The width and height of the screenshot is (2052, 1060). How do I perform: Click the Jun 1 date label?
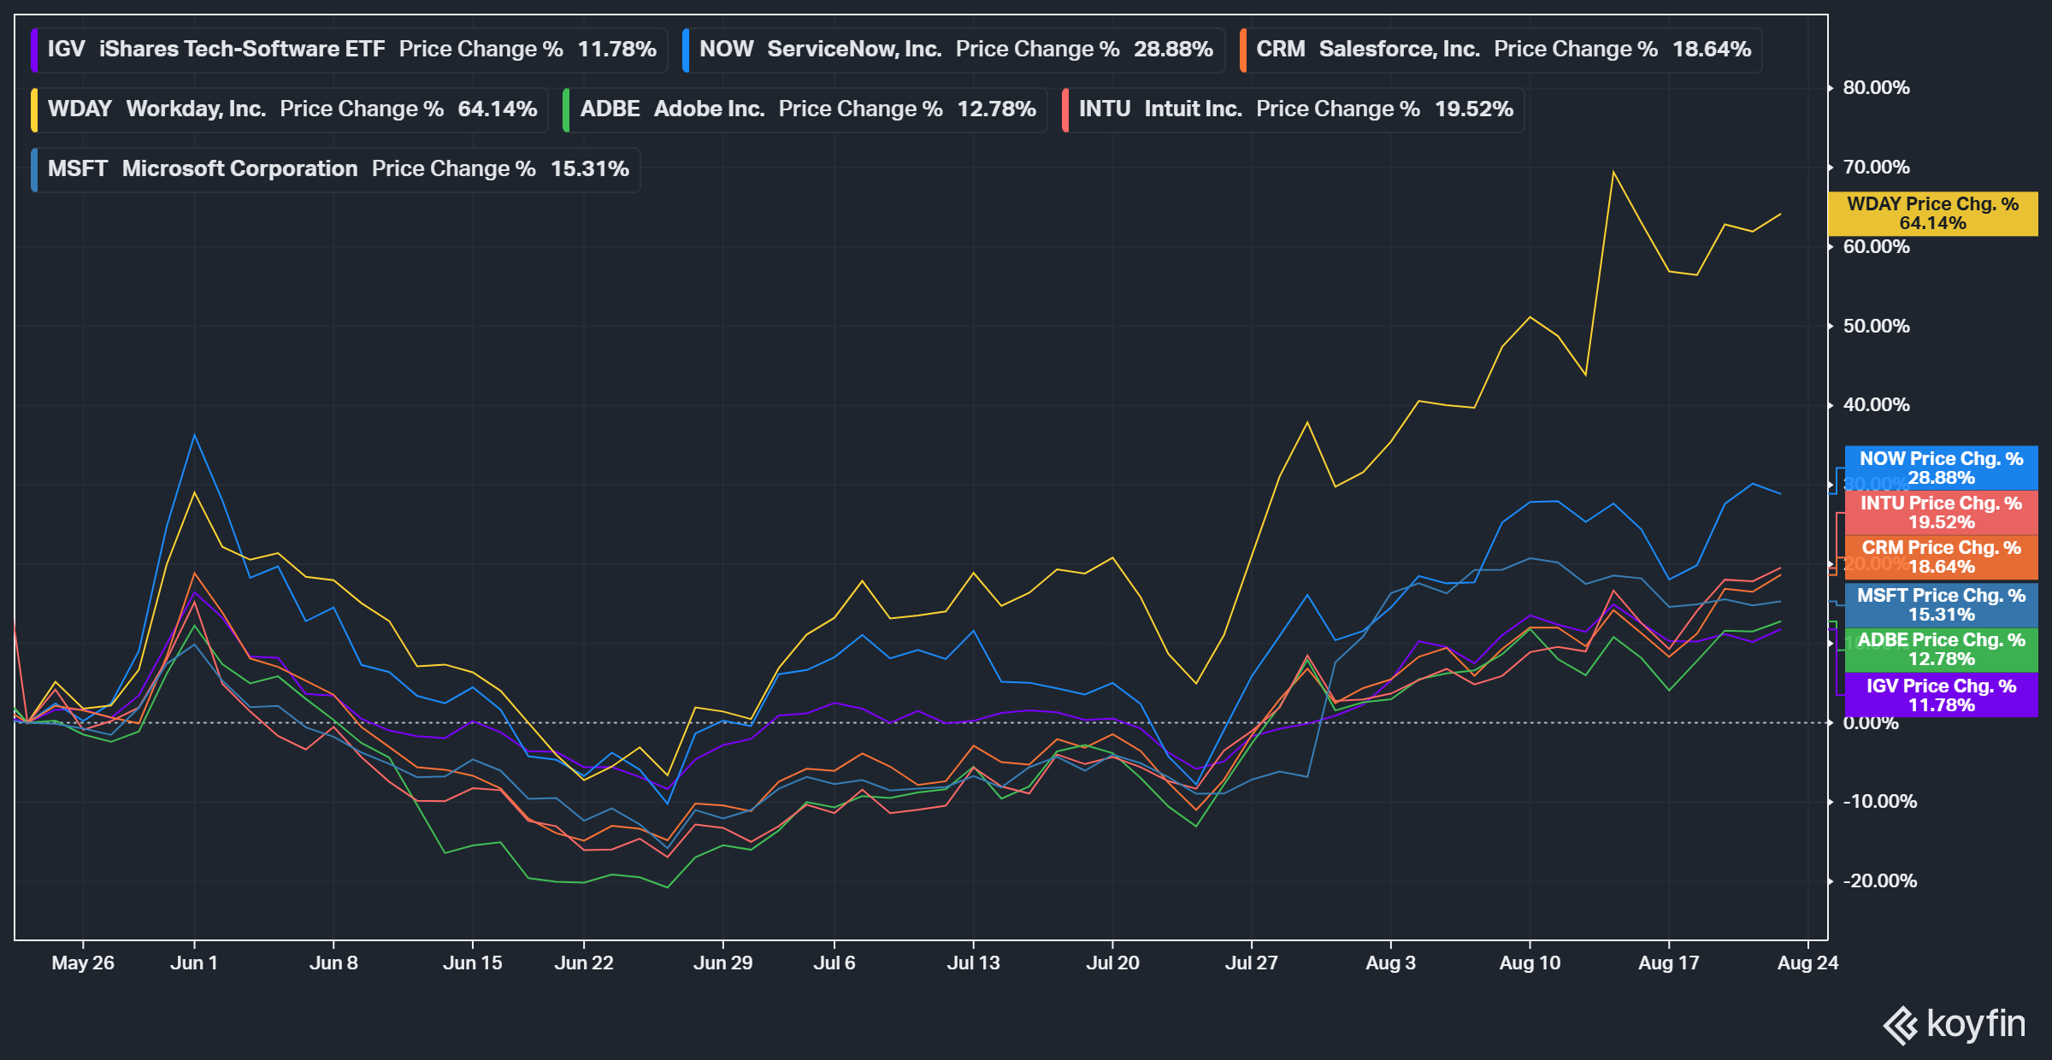(x=194, y=963)
